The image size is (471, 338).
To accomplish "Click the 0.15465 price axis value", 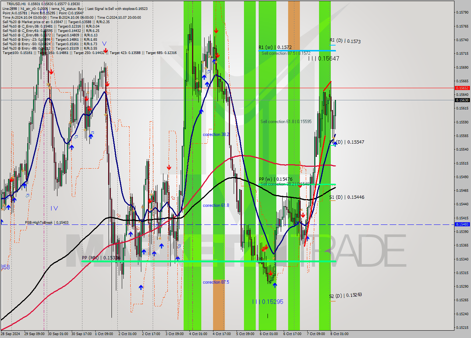I will click(x=462, y=190).
